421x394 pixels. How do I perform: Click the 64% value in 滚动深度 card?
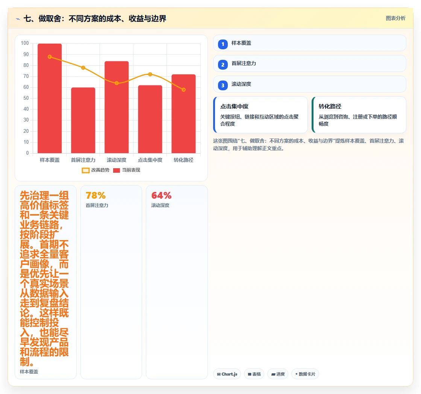tap(161, 195)
